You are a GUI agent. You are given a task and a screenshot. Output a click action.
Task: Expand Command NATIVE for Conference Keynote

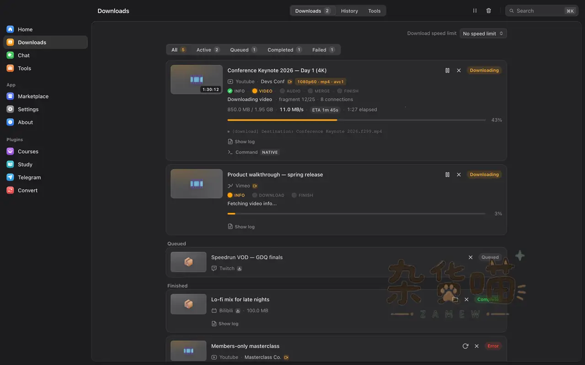253,152
